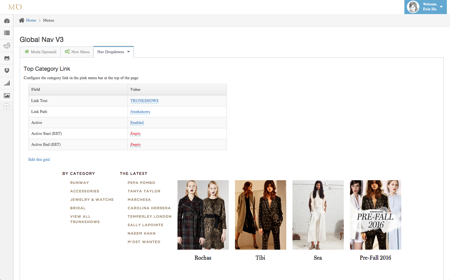Open the Welcome Evie Hu user dropdown

(x=426, y=7)
